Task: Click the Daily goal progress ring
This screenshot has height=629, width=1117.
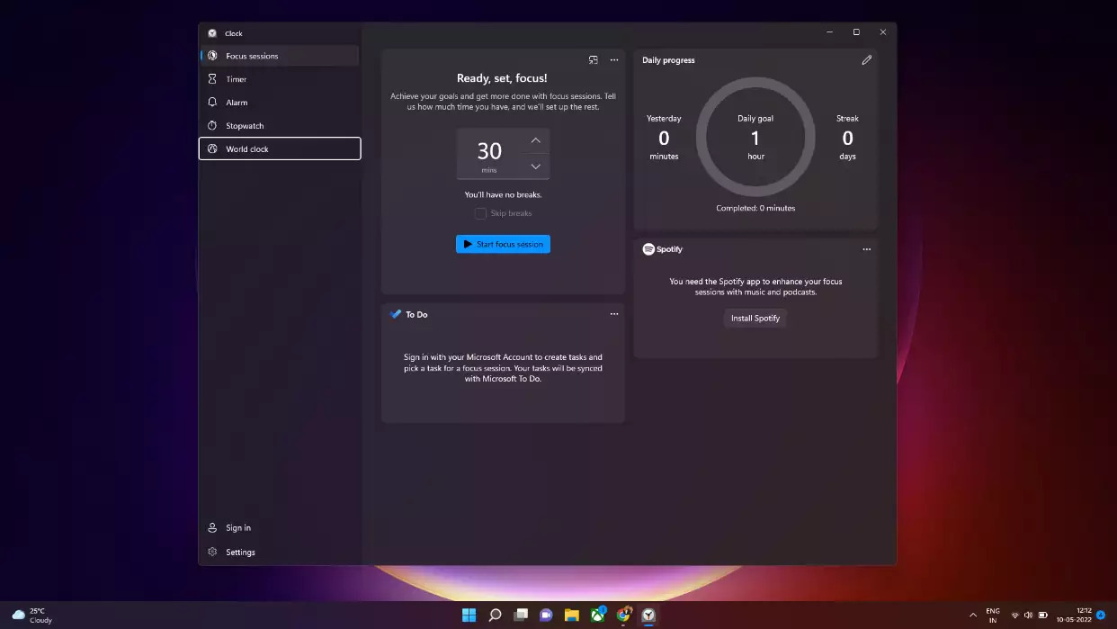Action: (755, 138)
